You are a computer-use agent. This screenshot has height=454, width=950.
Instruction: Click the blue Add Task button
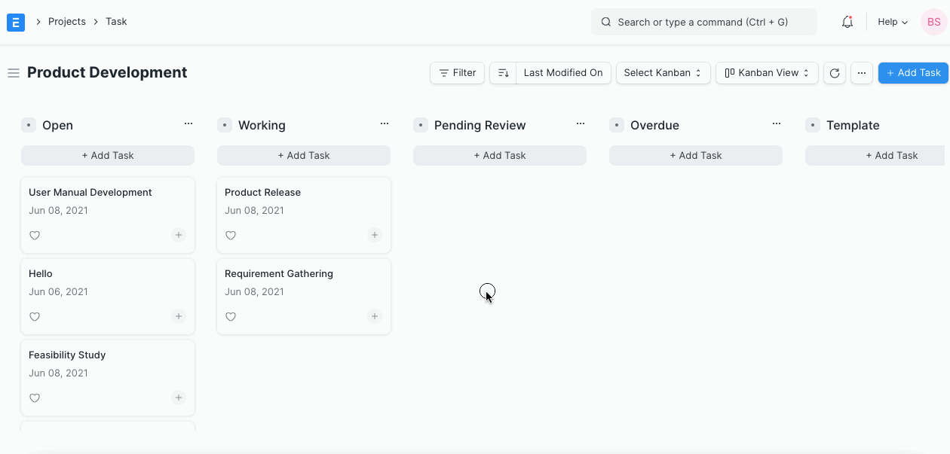913,72
